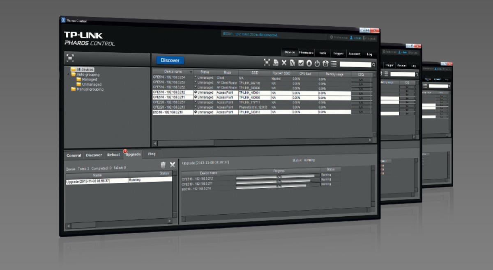This screenshot has width=493, height=270.
Task: Open the Task tab
Action: (x=323, y=53)
